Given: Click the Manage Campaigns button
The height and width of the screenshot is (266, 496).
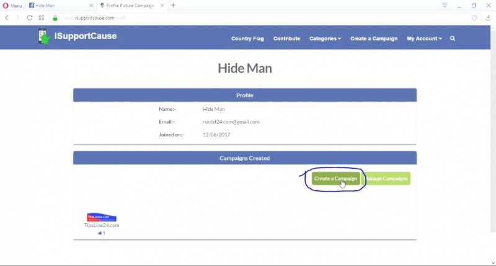Looking at the screenshot, I should click(x=386, y=179).
